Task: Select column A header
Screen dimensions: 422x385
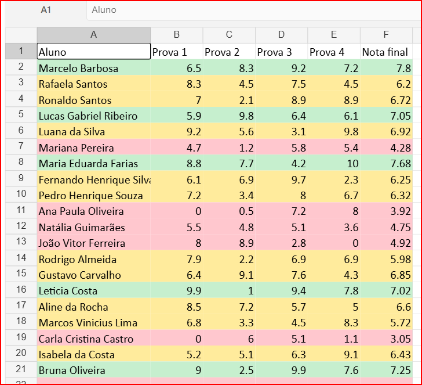Action: (94, 35)
